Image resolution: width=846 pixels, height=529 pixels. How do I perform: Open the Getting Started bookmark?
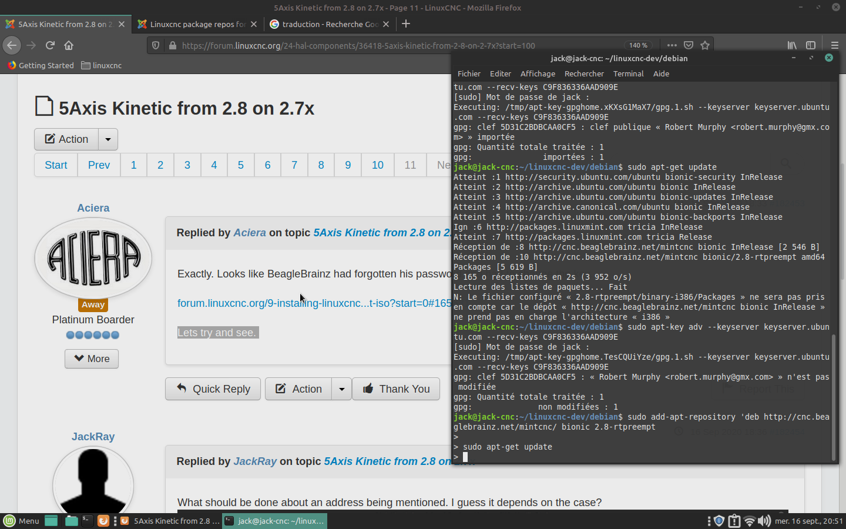[41, 65]
